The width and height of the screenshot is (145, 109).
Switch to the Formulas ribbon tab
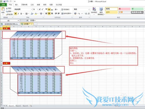[x=32, y=5]
